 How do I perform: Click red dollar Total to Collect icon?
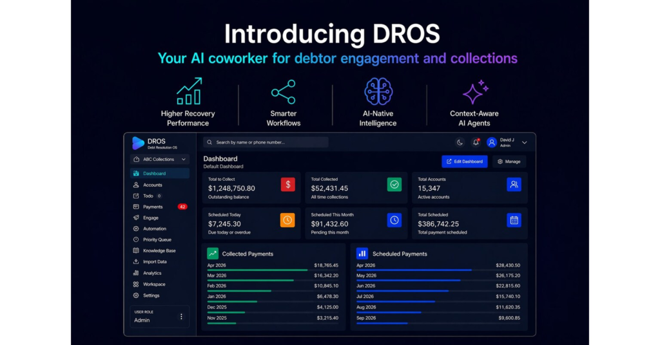click(x=287, y=185)
